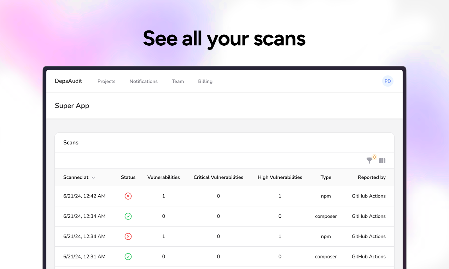Open the Billing nav item

(205, 81)
